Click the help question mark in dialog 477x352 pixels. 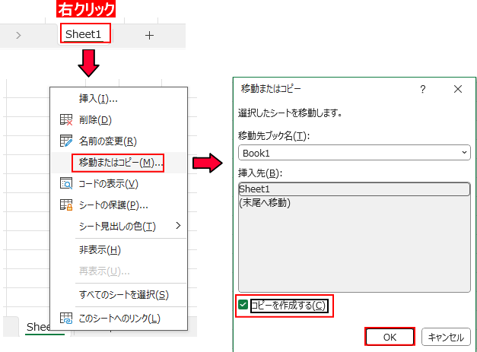(x=422, y=90)
